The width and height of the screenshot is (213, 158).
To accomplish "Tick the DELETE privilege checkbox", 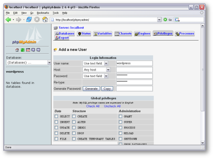I will [x=56, y=133].
